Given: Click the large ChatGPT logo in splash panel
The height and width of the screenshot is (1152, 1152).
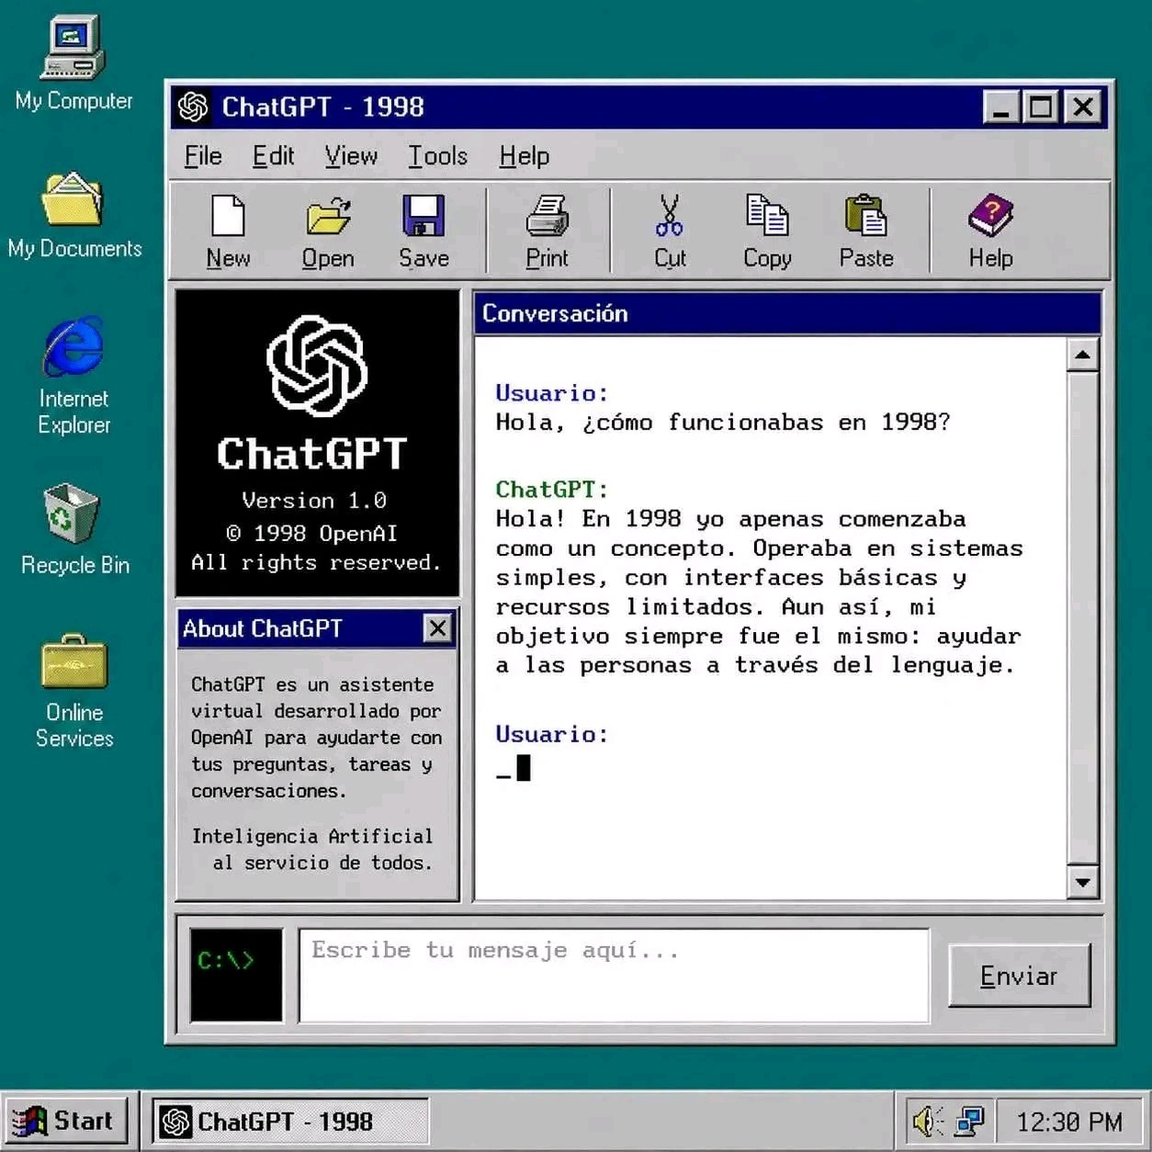Looking at the screenshot, I should 317,366.
